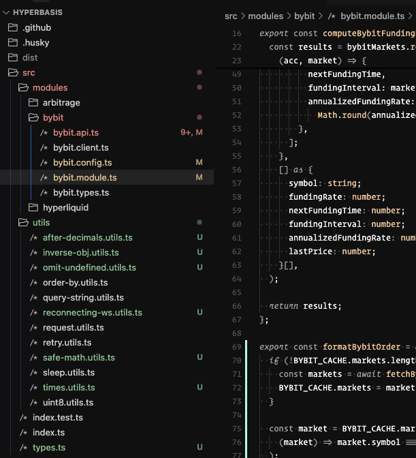Select the .github folder row
This screenshot has height=458, width=416.
click(107, 27)
